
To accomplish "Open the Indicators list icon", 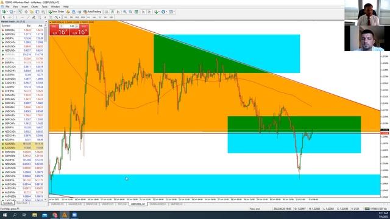I will point(156,12).
